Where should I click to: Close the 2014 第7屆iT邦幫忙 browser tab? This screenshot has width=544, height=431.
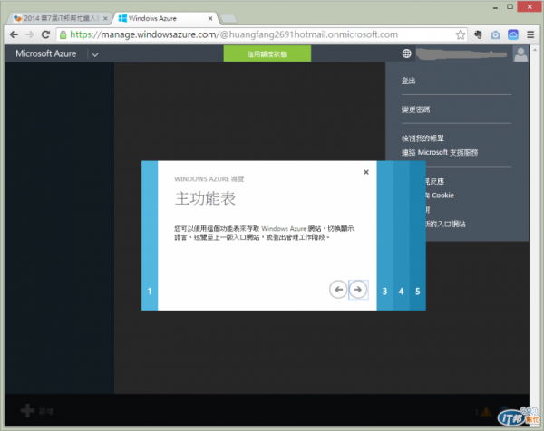[105, 18]
